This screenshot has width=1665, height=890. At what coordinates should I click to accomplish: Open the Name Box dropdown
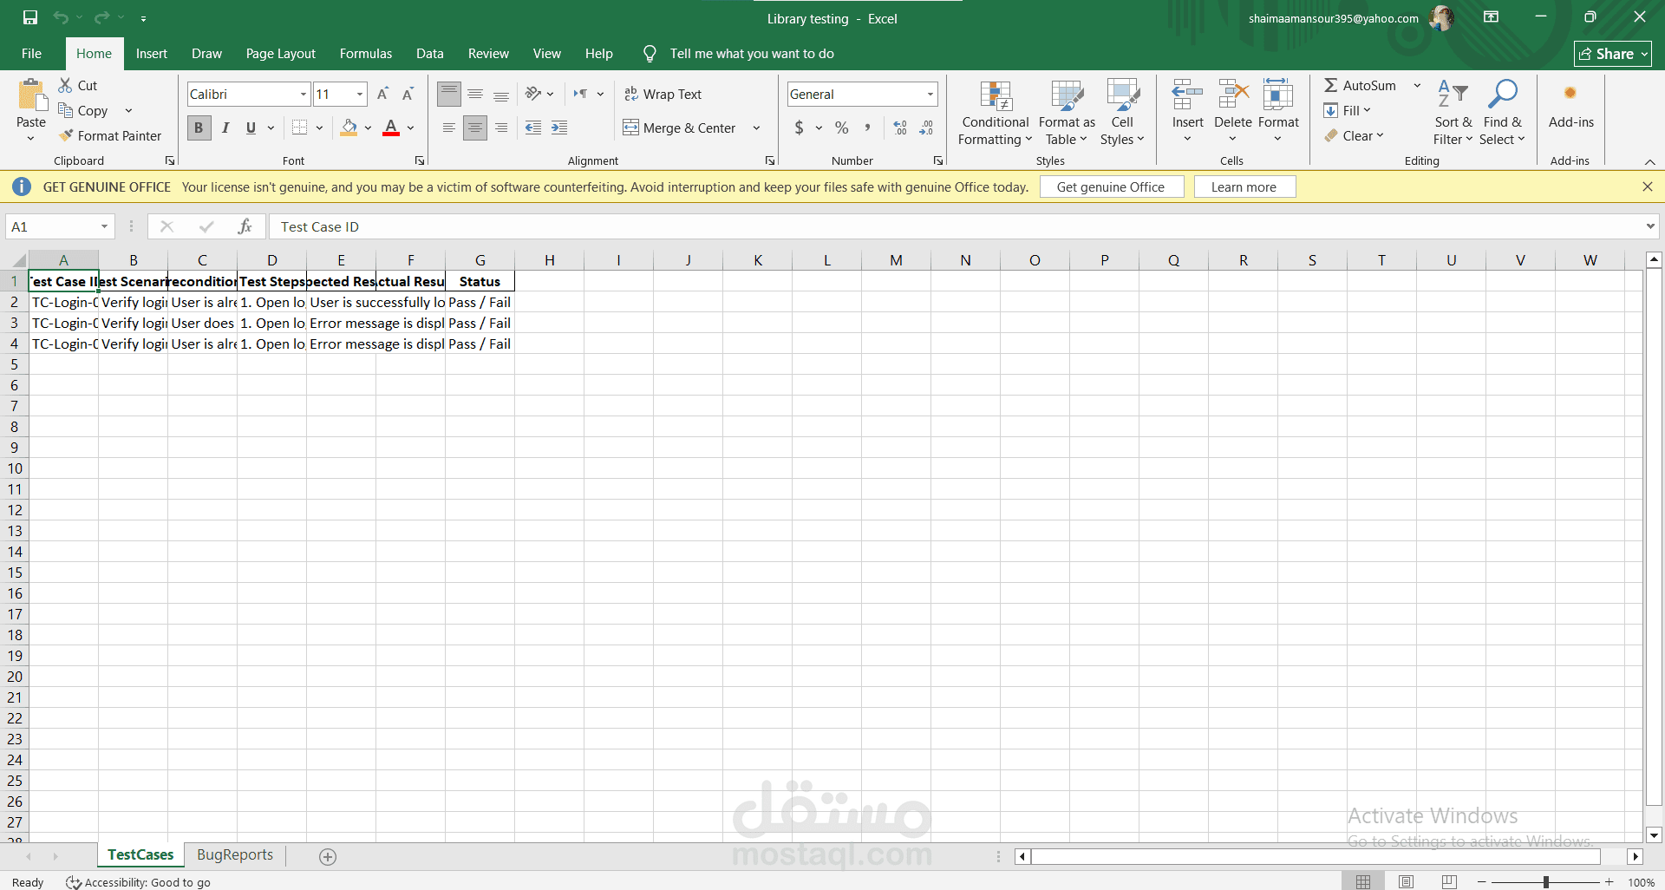coord(104,226)
